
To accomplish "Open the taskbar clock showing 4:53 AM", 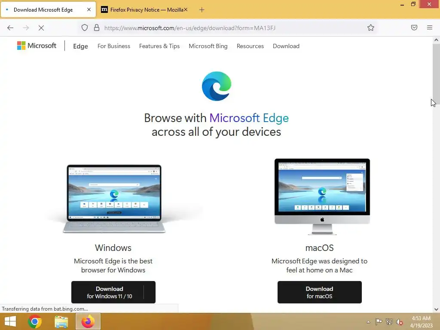I will pos(421,322).
